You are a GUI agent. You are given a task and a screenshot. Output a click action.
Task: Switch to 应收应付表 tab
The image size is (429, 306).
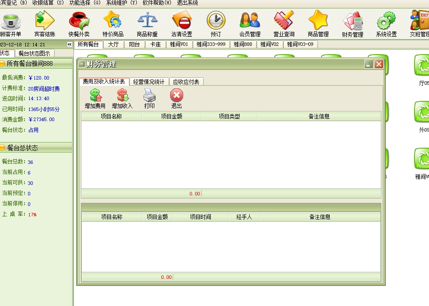point(186,82)
